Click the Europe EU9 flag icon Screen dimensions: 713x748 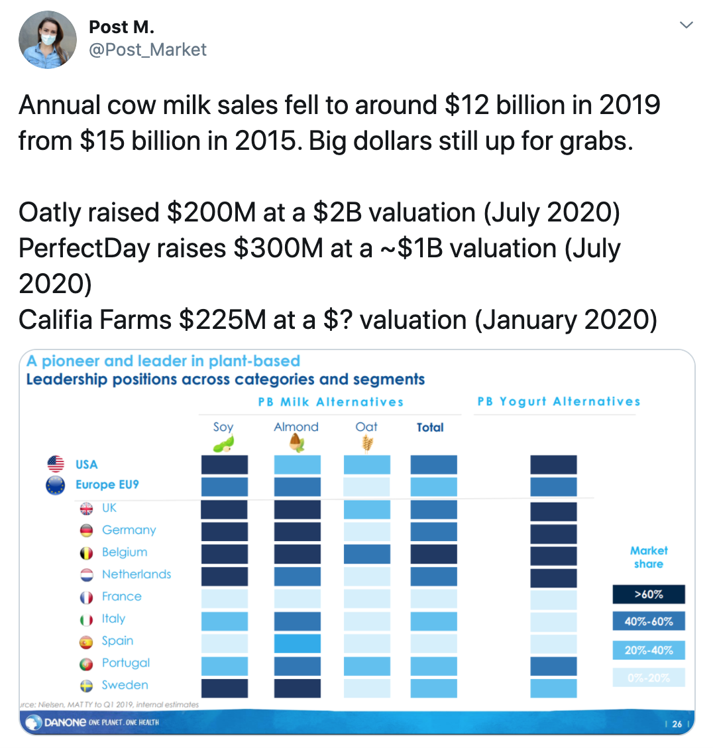(55, 485)
